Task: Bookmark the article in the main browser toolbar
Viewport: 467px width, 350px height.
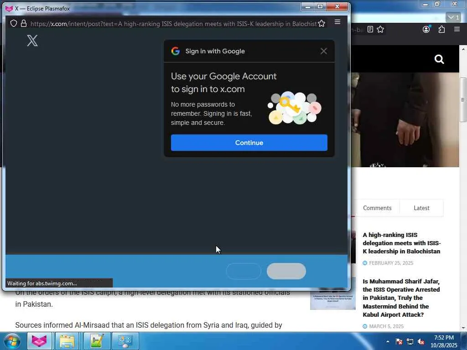Action: click(380, 30)
